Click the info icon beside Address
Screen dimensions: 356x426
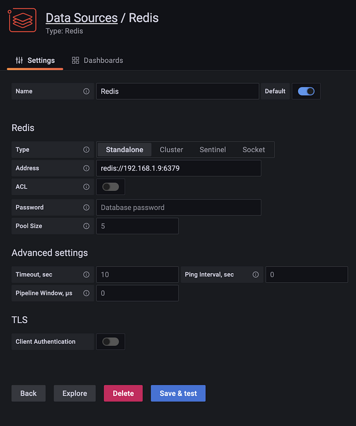86,168
